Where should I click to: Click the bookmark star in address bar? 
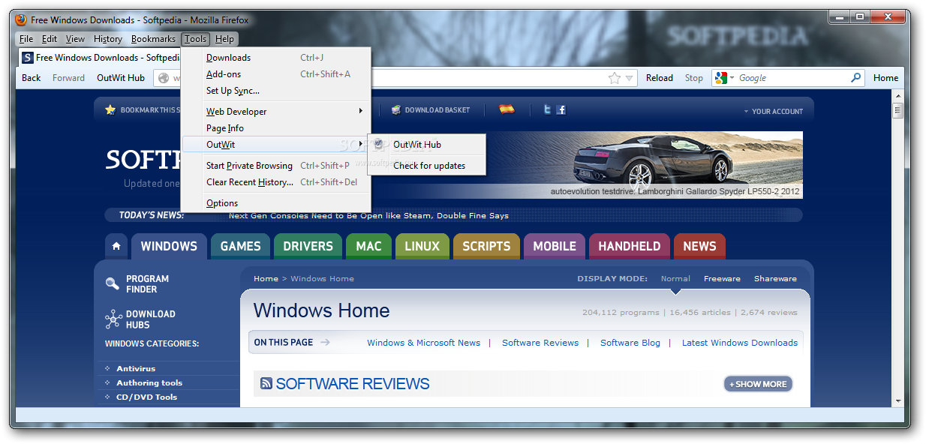614,78
